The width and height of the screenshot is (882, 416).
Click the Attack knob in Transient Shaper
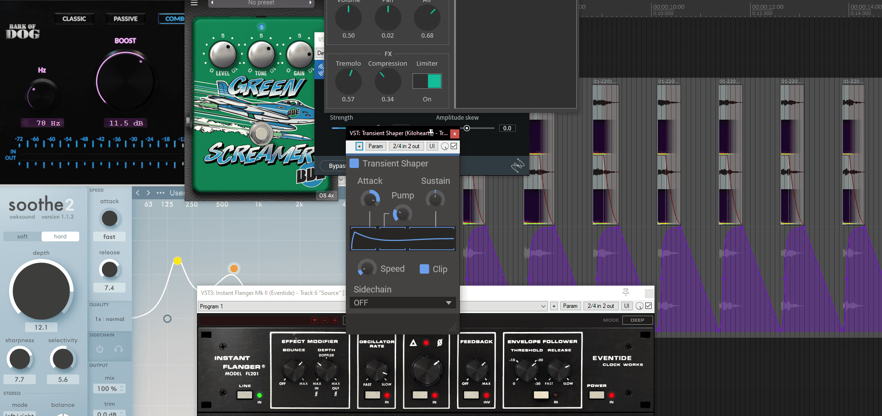(370, 199)
